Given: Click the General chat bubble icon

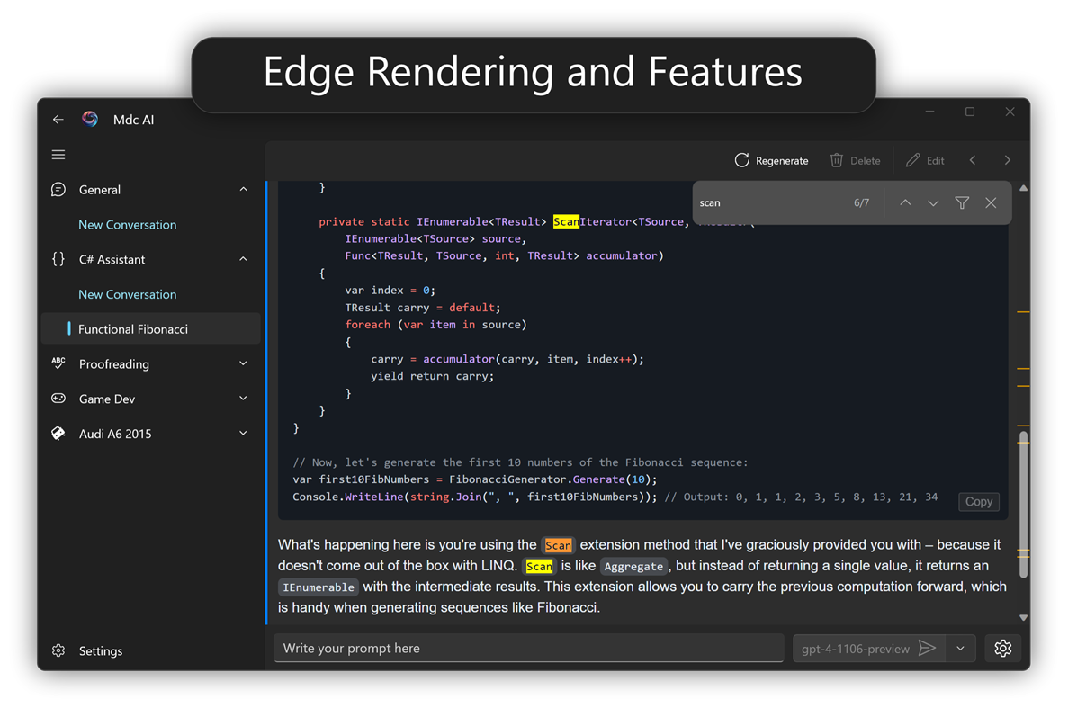Looking at the screenshot, I should tap(58, 189).
